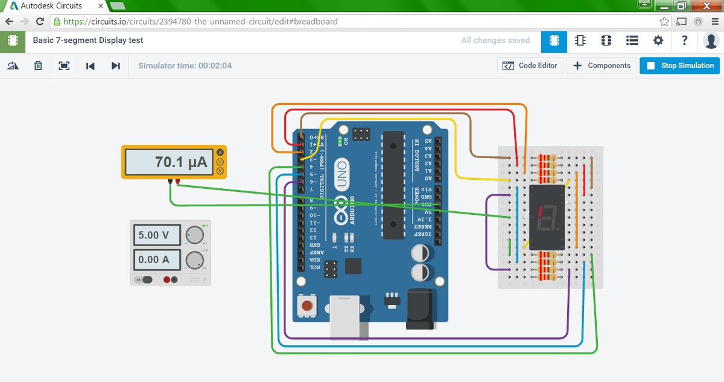The width and height of the screenshot is (724, 382).
Task: Click the 0.00 A power supply readout
Action: [x=156, y=259]
